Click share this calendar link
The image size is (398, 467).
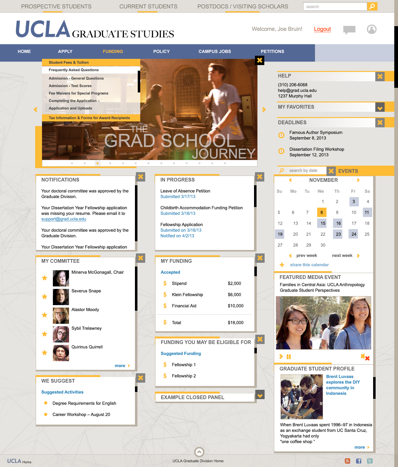click(x=309, y=265)
